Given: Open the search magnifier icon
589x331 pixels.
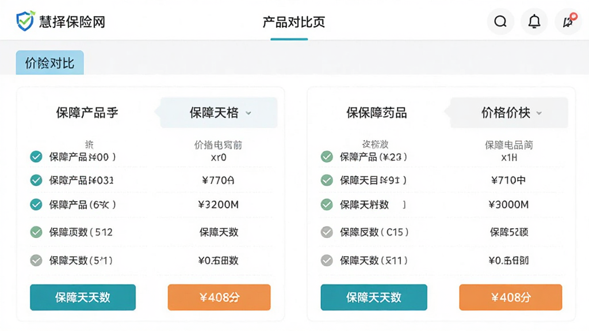Looking at the screenshot, I should click(500, 21).
